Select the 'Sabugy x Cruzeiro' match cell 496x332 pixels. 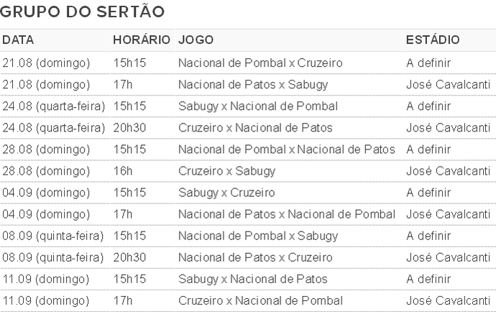226,193
